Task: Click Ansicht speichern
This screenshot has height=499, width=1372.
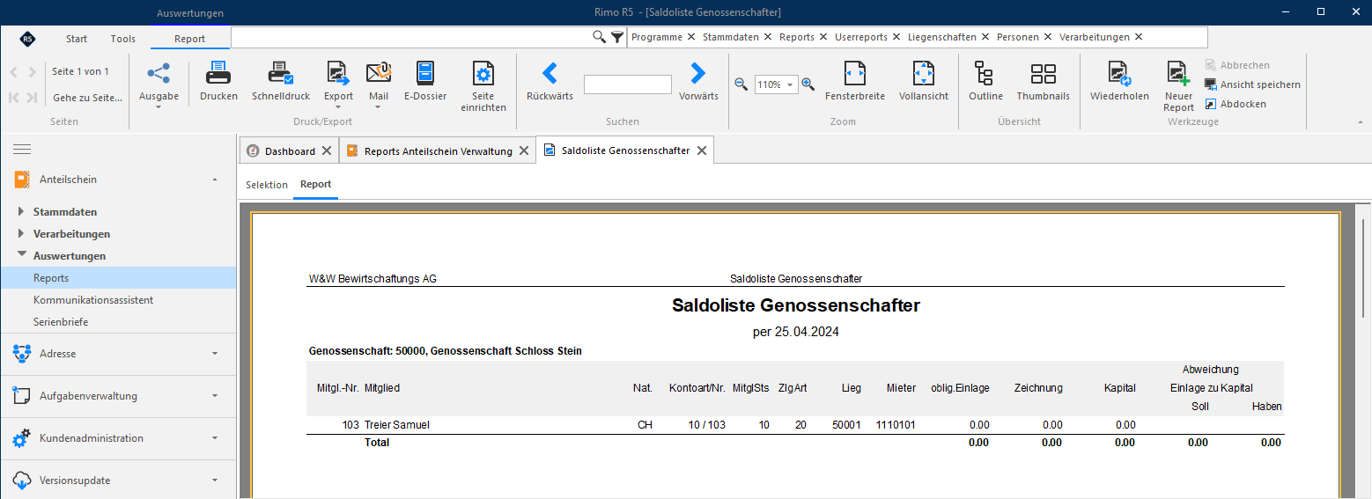Action: tap(1252, 84)
